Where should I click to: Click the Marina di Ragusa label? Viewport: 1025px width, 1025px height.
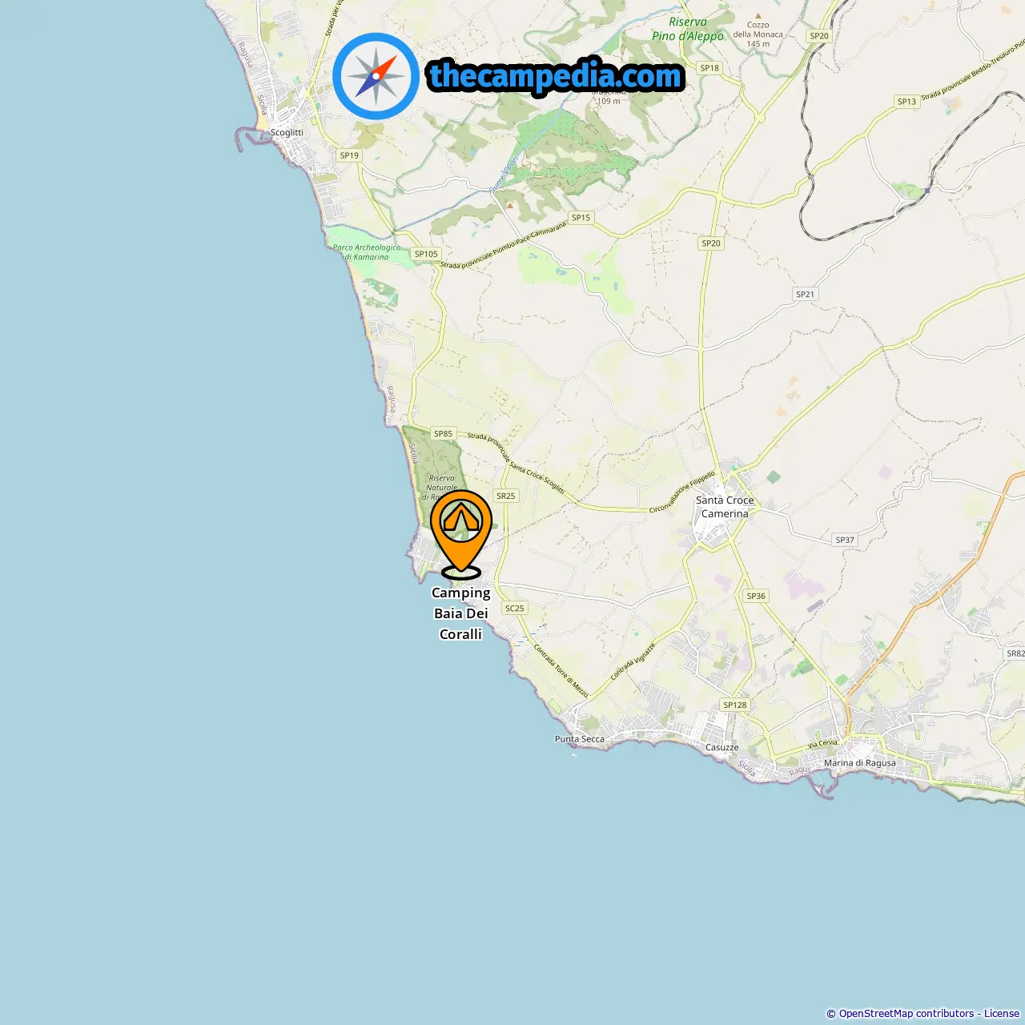pyautogui.click(x=860, y=763)
